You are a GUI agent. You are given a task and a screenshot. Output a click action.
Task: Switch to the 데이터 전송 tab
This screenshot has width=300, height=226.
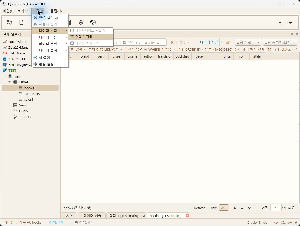(92, 215)
